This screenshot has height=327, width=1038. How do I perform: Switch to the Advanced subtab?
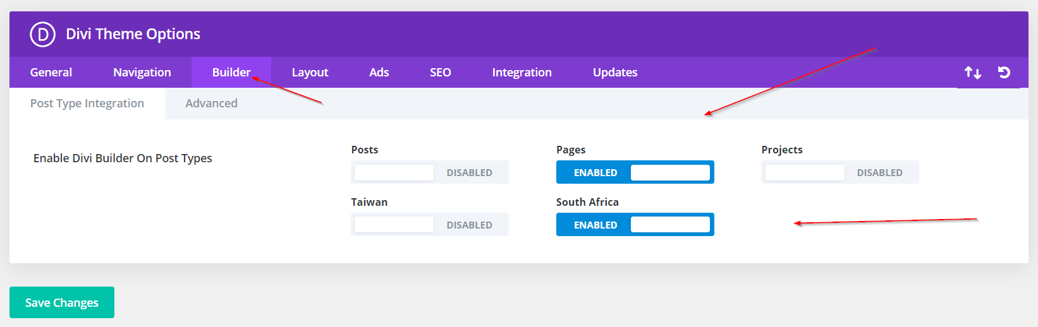[x=211, y=104]
